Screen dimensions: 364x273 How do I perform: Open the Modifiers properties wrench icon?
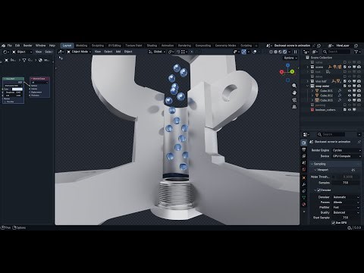tap(304, 184)
